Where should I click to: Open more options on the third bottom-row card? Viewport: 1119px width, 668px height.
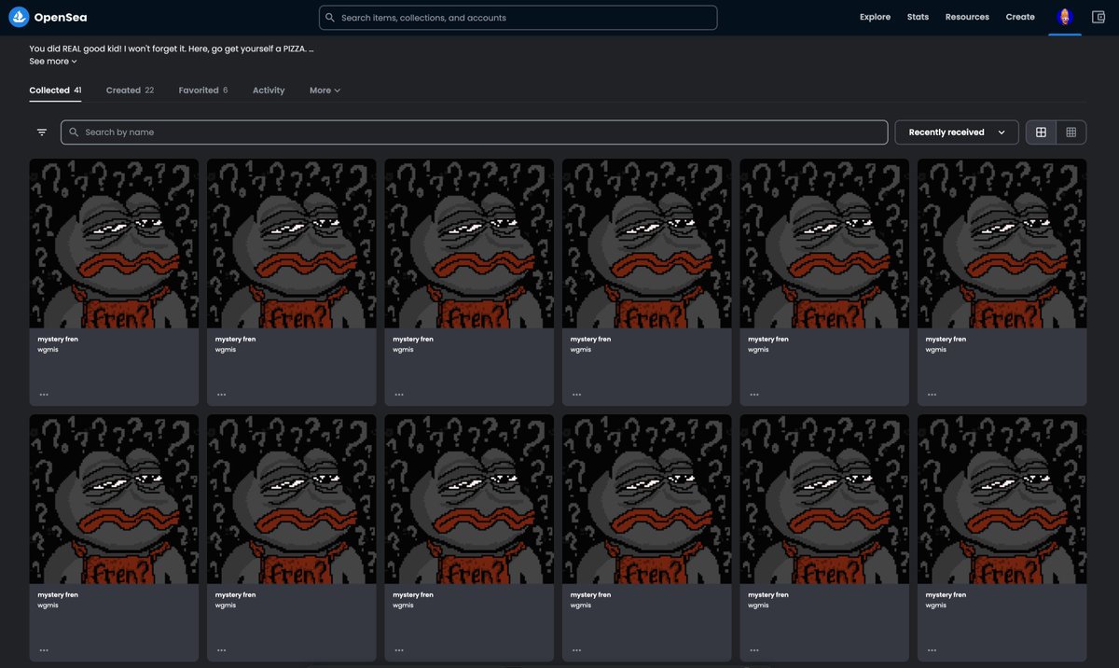[x=399, y=649]
